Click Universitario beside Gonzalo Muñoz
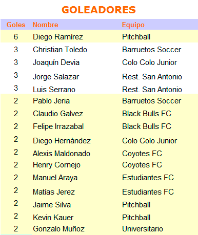Image resolution: width=198 pixels, height=235 pixels. 143,229
